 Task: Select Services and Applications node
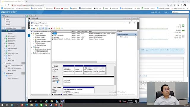pos(42,53)
